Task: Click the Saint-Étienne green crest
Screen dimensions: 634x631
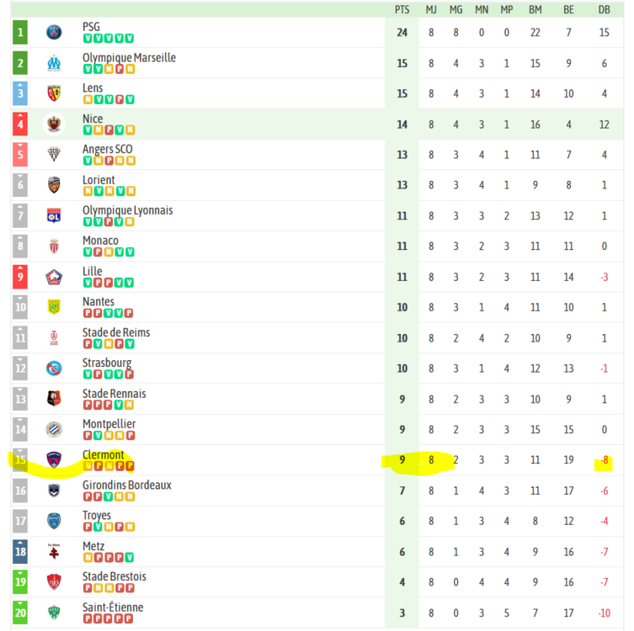Action: 54,612
